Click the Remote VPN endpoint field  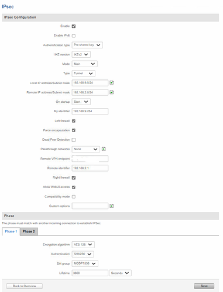pos(90,159)
